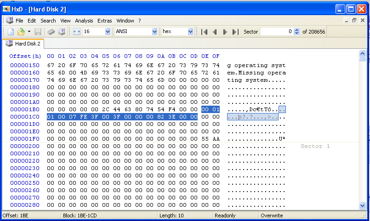The height and width of the screenshot is (221, 370).
Task: Click 'Readonly' status bar entry
Action: coord(225,215)
